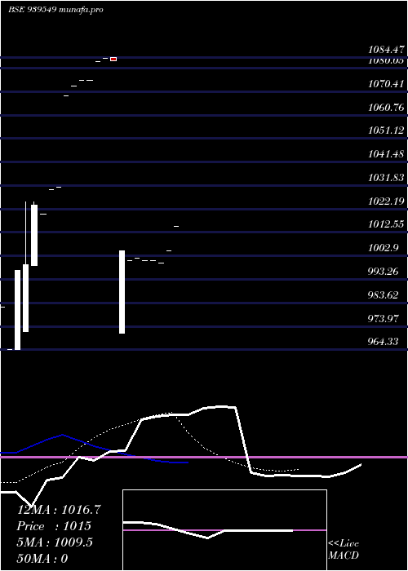Click the '5MA : 1009.5' reading
Viewport: 408px width, 571px height.
(x=55, y=542)
